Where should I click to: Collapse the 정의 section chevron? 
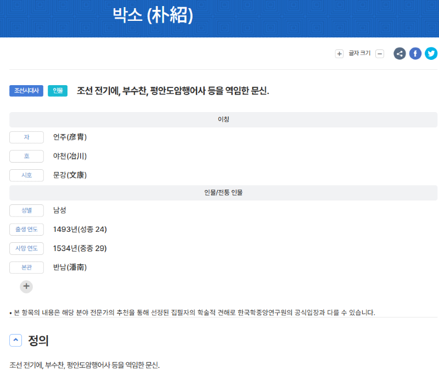click(16, 341)
